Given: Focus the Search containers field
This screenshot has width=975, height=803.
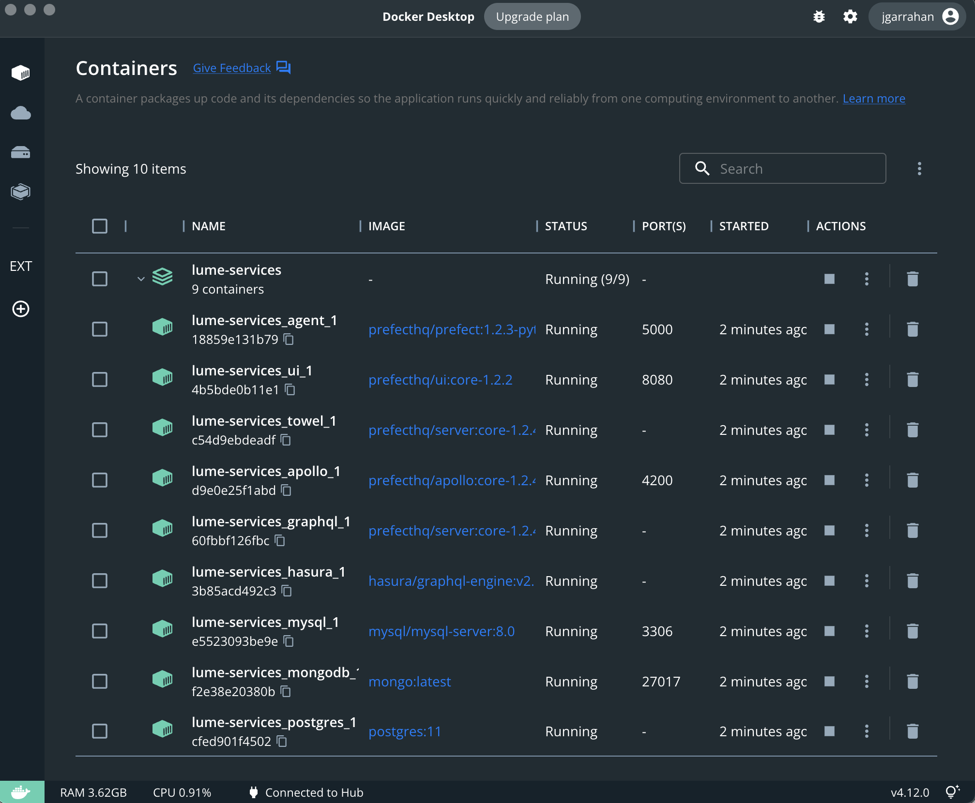Looking at the screenshot, I should tap(782, 168).
